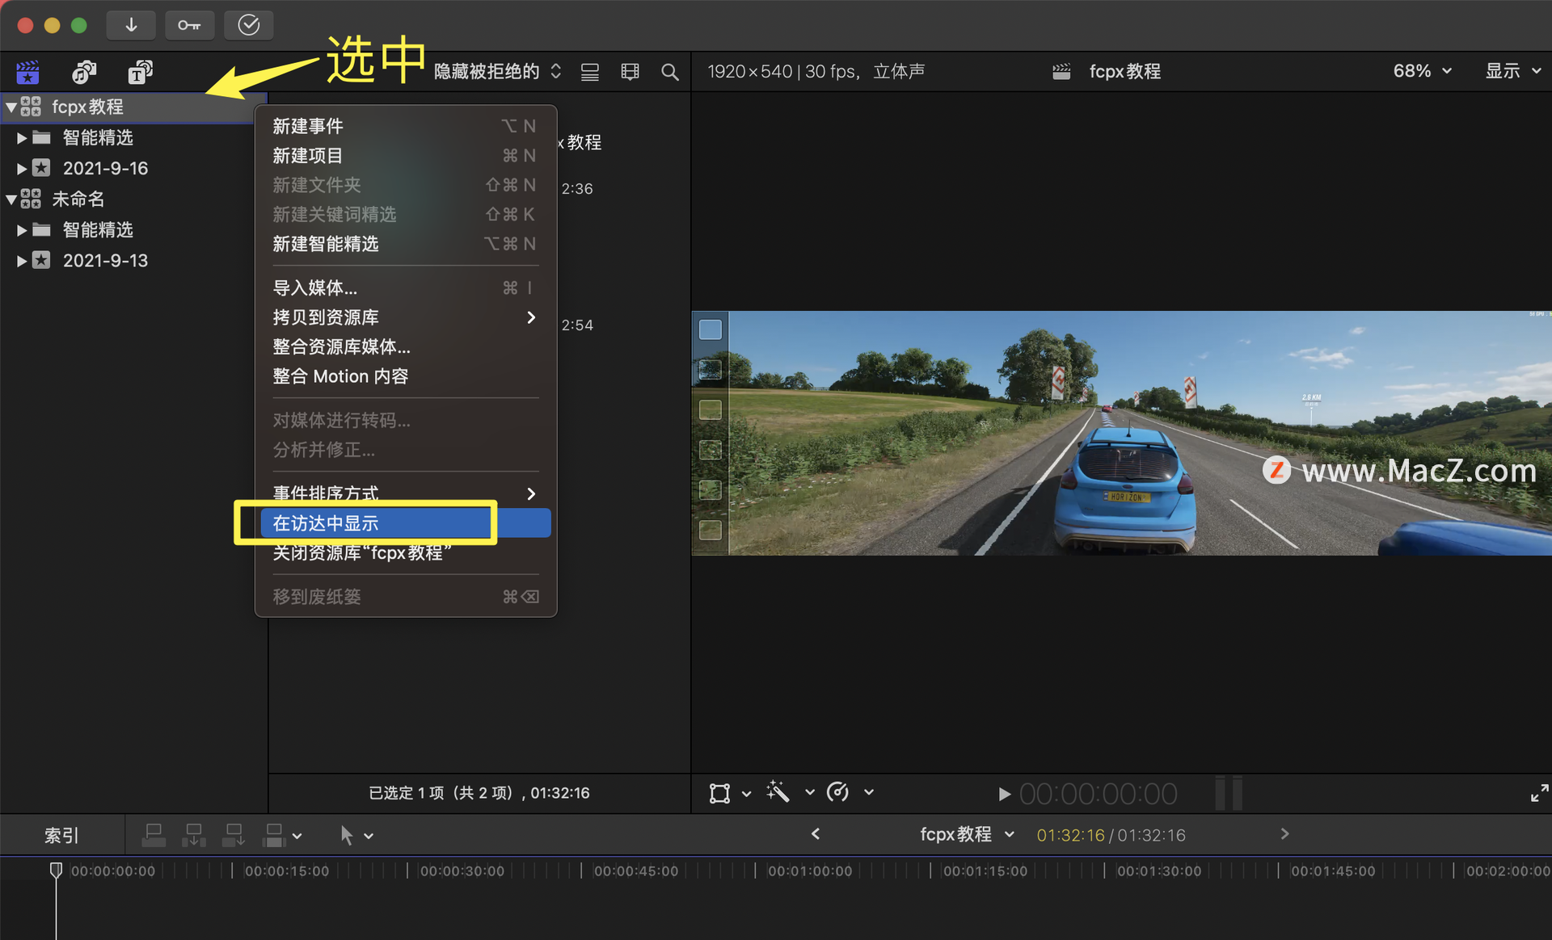This screenshot has height=940, width=1552.
Task: Enable the first angle checkbox beside viewer
Action: [x=710, y=329]
